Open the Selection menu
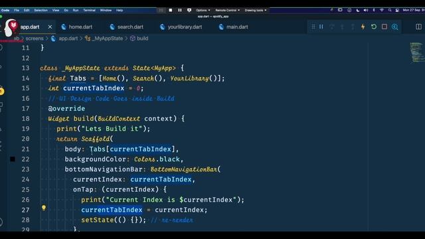The image size is (425, 239). pyautogui.click(x=41, y=11)
